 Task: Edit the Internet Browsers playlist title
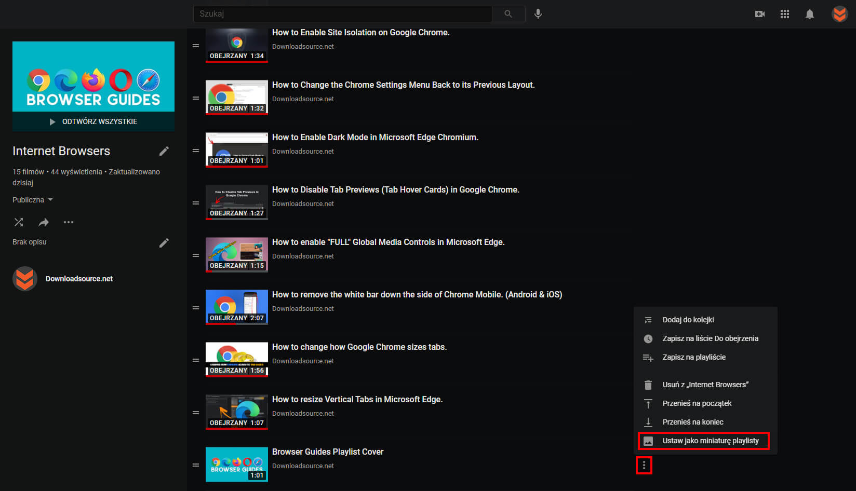tap(164, 151)
